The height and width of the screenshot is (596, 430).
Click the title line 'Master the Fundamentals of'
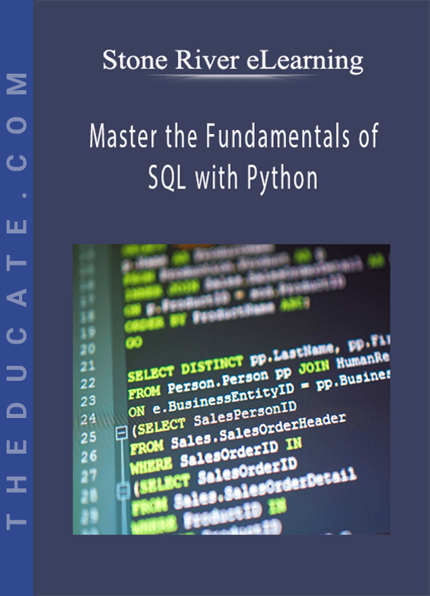(x=234, y=136)
